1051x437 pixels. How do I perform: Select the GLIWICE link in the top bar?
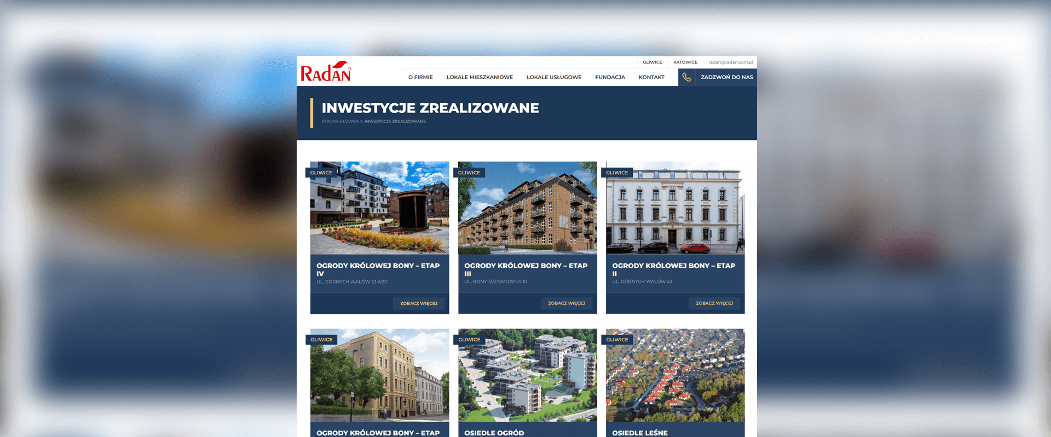click(652, 62)
